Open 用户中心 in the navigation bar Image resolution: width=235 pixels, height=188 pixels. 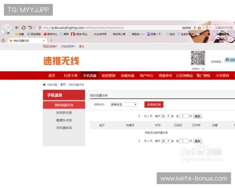pyautogui.click(x=146, y=76)
